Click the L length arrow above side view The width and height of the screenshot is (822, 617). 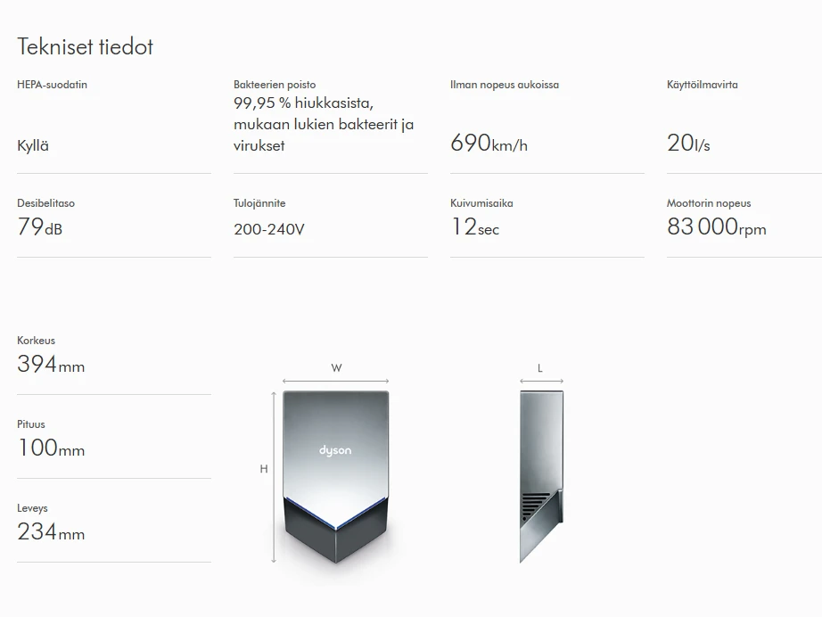[x=541, y=381]
